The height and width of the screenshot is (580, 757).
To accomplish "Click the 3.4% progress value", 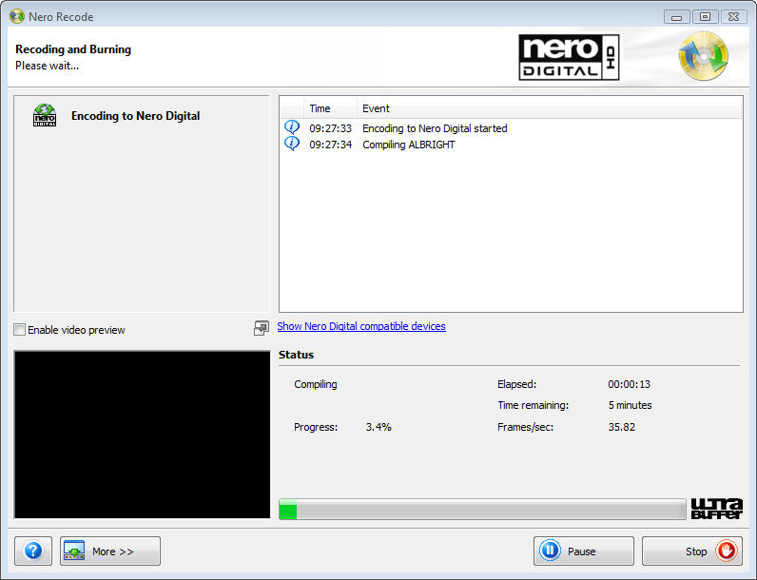I will [378, 427].
